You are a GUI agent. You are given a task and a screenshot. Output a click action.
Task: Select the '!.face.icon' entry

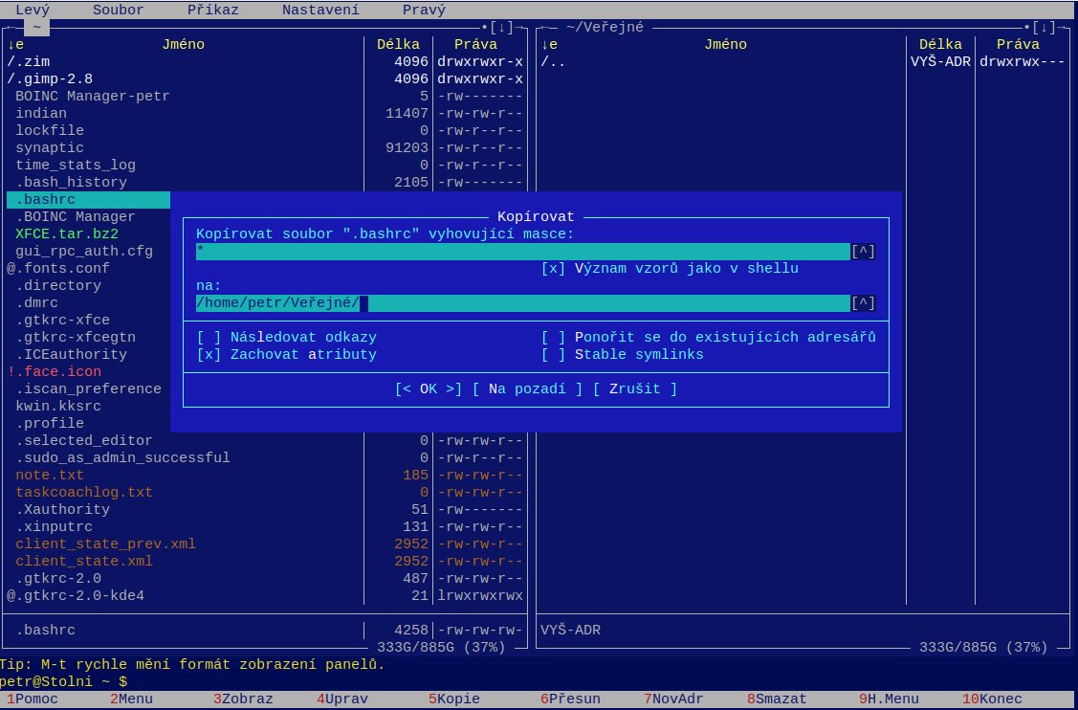tap(55, 371)
